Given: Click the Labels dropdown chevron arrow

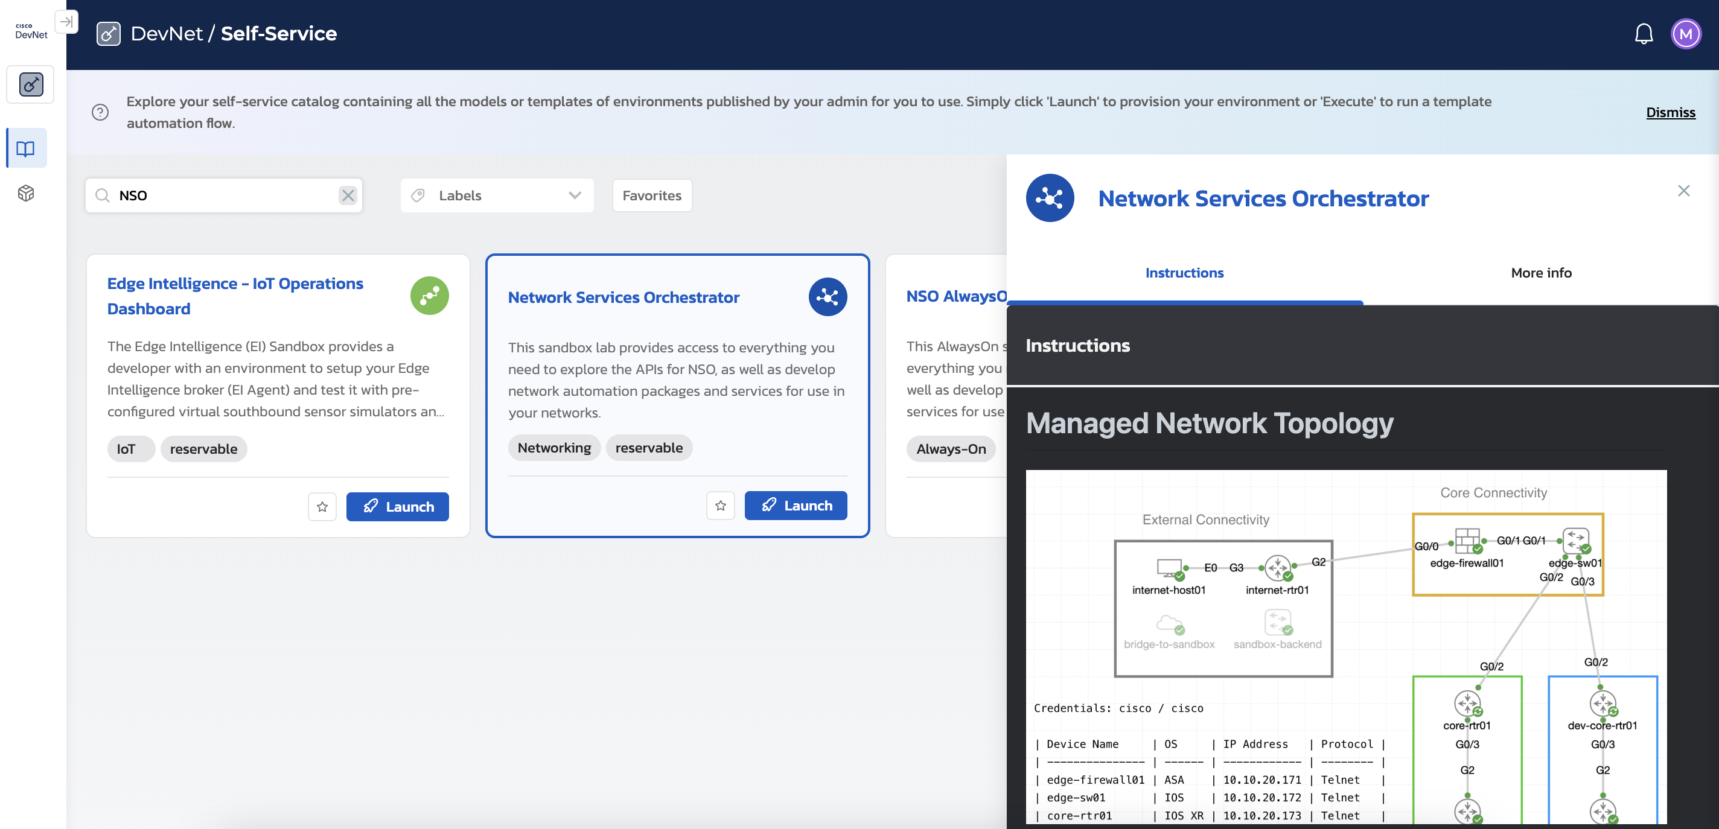Looking at the screenshot, I should 575,195.
